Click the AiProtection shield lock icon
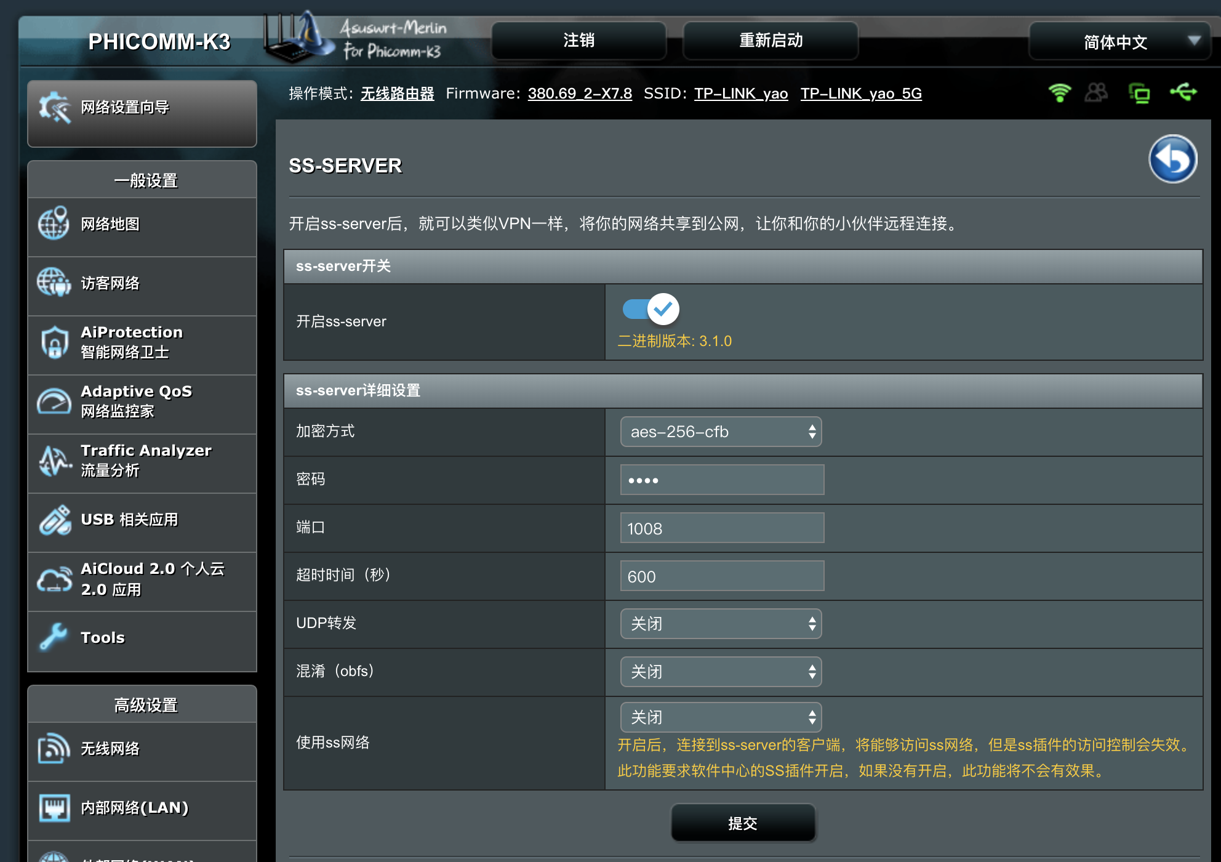Viewport: 1221px width, 862px height. [54, 342]
